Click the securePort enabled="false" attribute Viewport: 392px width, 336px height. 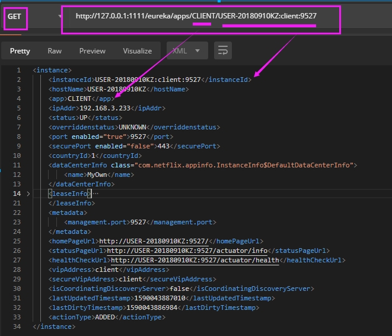click(125, 147)
